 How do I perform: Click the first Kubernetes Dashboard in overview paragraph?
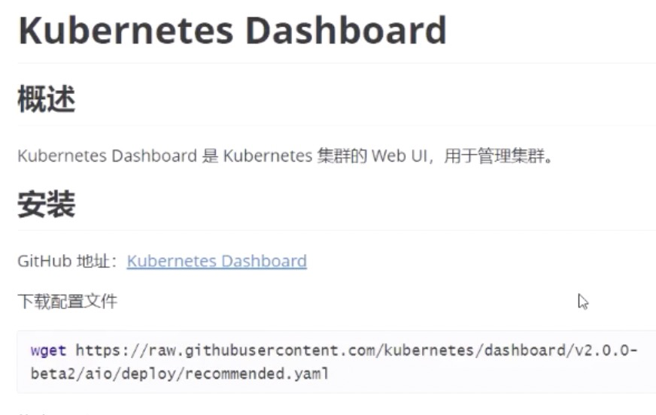click(x=107, y=156)
